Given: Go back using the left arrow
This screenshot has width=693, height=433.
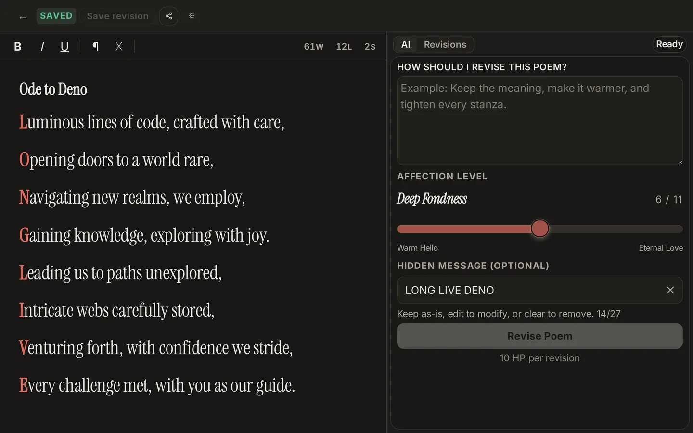Looking at the screenshot, I should coord(23,17).
